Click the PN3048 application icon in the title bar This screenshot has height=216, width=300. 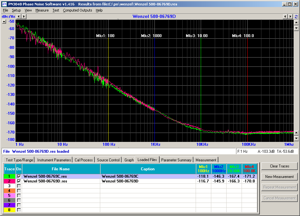[4, 4]
